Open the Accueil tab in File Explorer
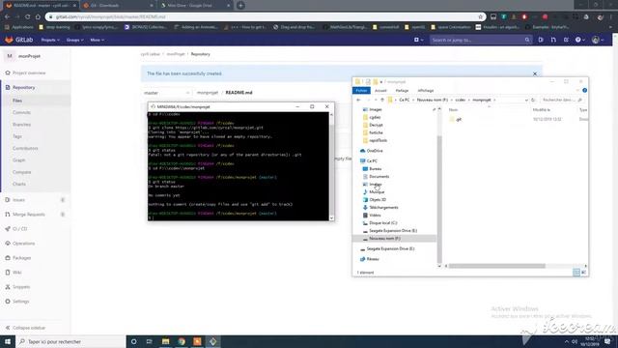 click(x=380, y=91)
